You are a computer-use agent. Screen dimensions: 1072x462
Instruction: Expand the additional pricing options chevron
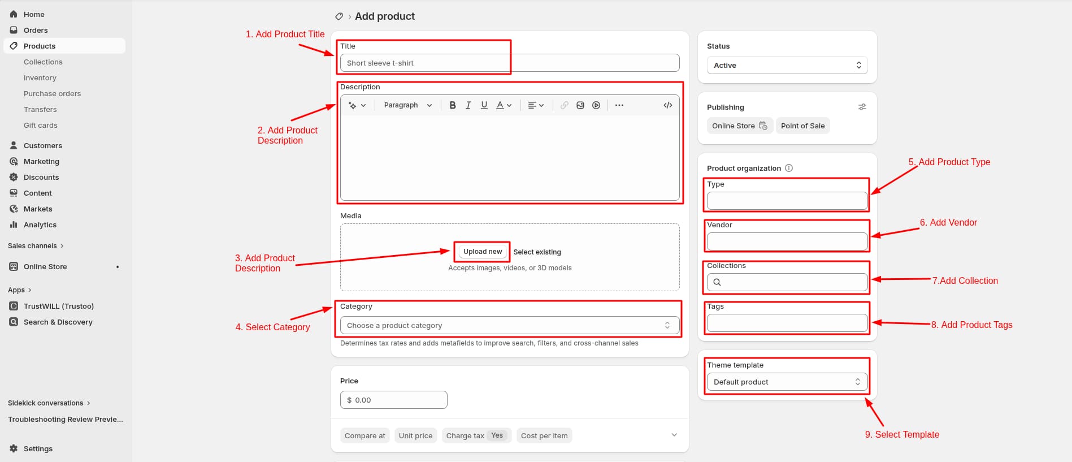pos(674,435)
